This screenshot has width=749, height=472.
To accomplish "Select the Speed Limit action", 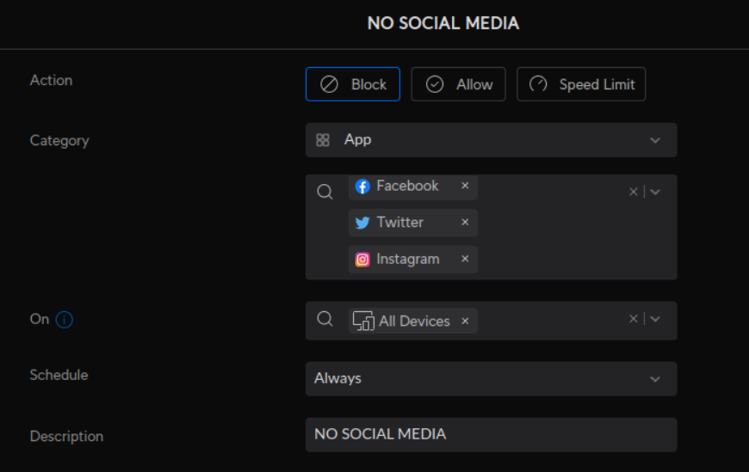I will coord(581,84).
